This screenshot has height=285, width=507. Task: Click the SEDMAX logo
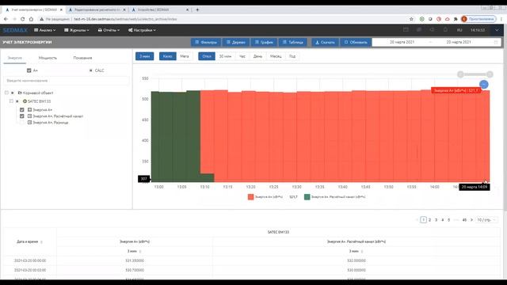(x=15, y=30)
